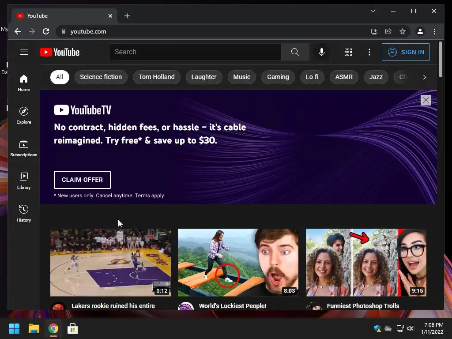Open the Lakers rookie video thumbnail
This screenshot has width=452, height=339.
[110, 262]
